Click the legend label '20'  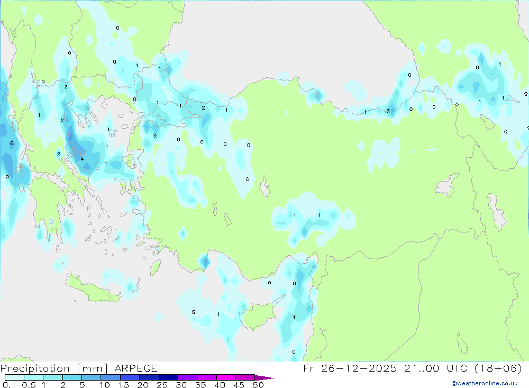click(143, 385)
